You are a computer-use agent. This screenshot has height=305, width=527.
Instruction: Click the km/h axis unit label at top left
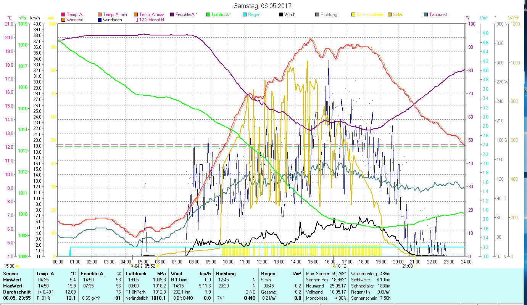click(x=35, y=18)
